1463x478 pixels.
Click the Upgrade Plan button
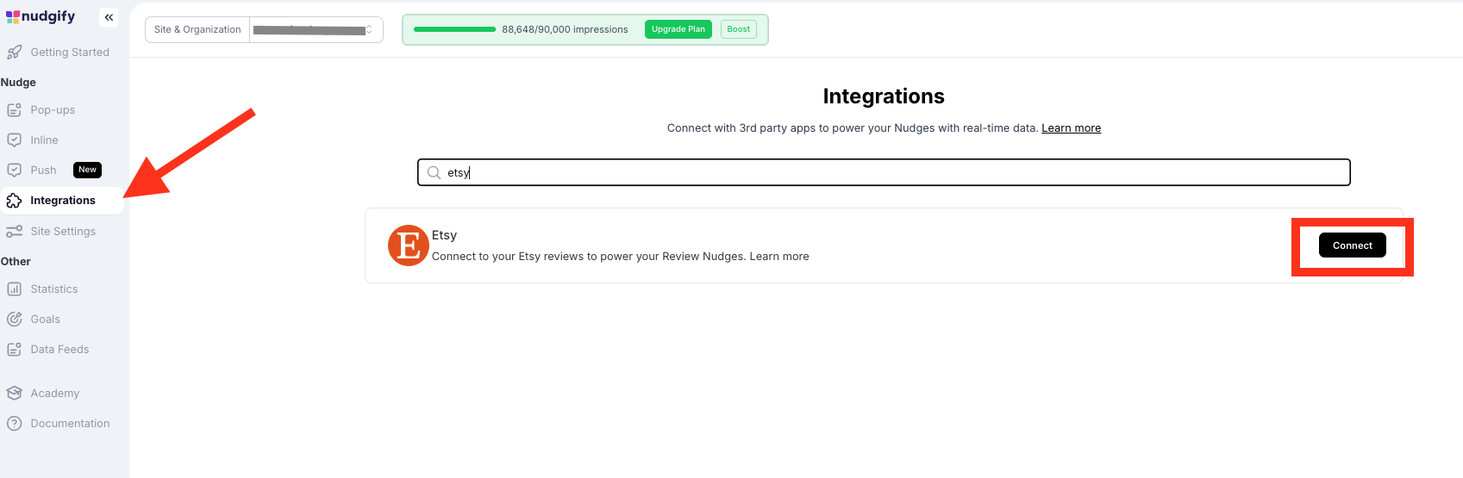(x=678, y=29)
